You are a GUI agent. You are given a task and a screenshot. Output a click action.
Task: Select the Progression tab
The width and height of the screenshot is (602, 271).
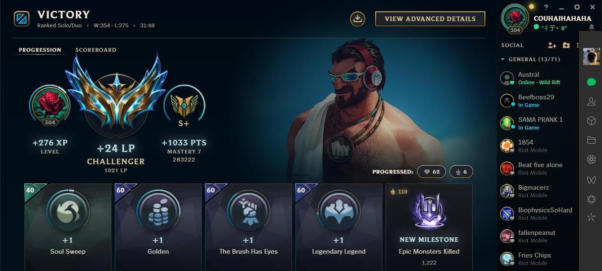tap(40, 50)
